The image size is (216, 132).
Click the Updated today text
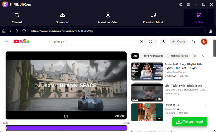coord(172,94)
